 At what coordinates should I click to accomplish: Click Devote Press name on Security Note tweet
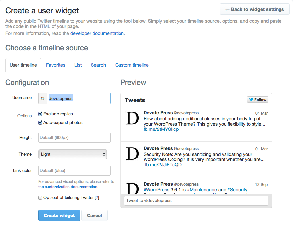tap(158, 148)
